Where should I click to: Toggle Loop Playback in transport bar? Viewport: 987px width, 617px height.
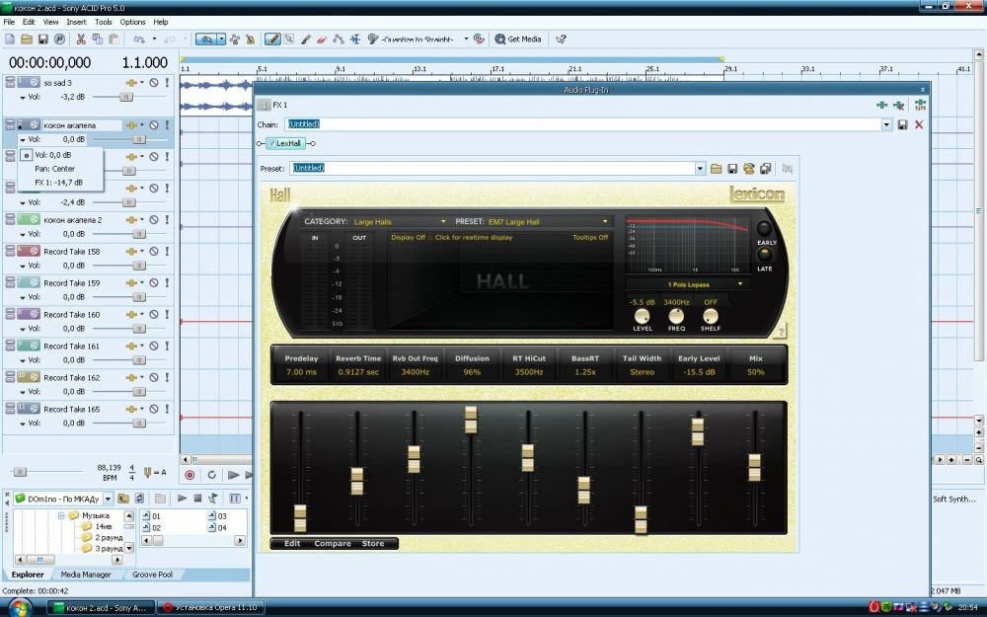click(x=211, y=475)
